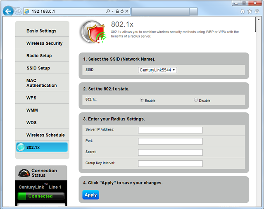Open the browser Tools gear icon
This screenshot has height=209, width=264.
pyautogui.click(x=257, y=11)
